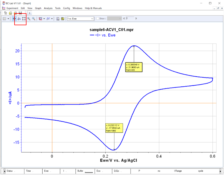This screenshot has width=224, height=175.
Task: Toggle the Show checkbox
Action: coord(98,19)
